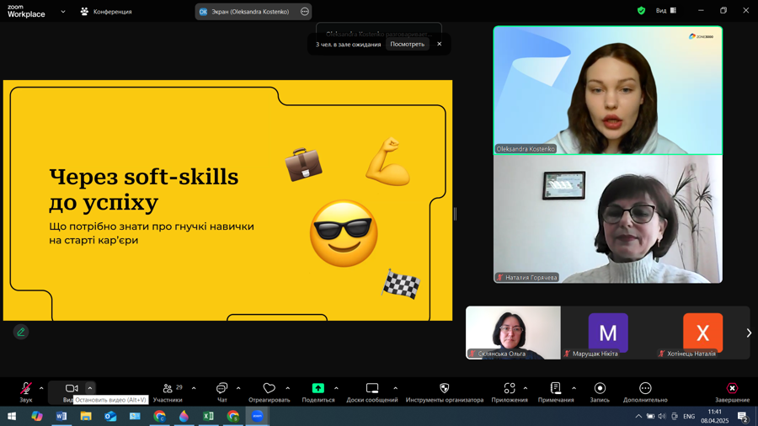Screen dimensions: 758x426
Task: Expand whiteboards options arrow
Action: (396, 388)
